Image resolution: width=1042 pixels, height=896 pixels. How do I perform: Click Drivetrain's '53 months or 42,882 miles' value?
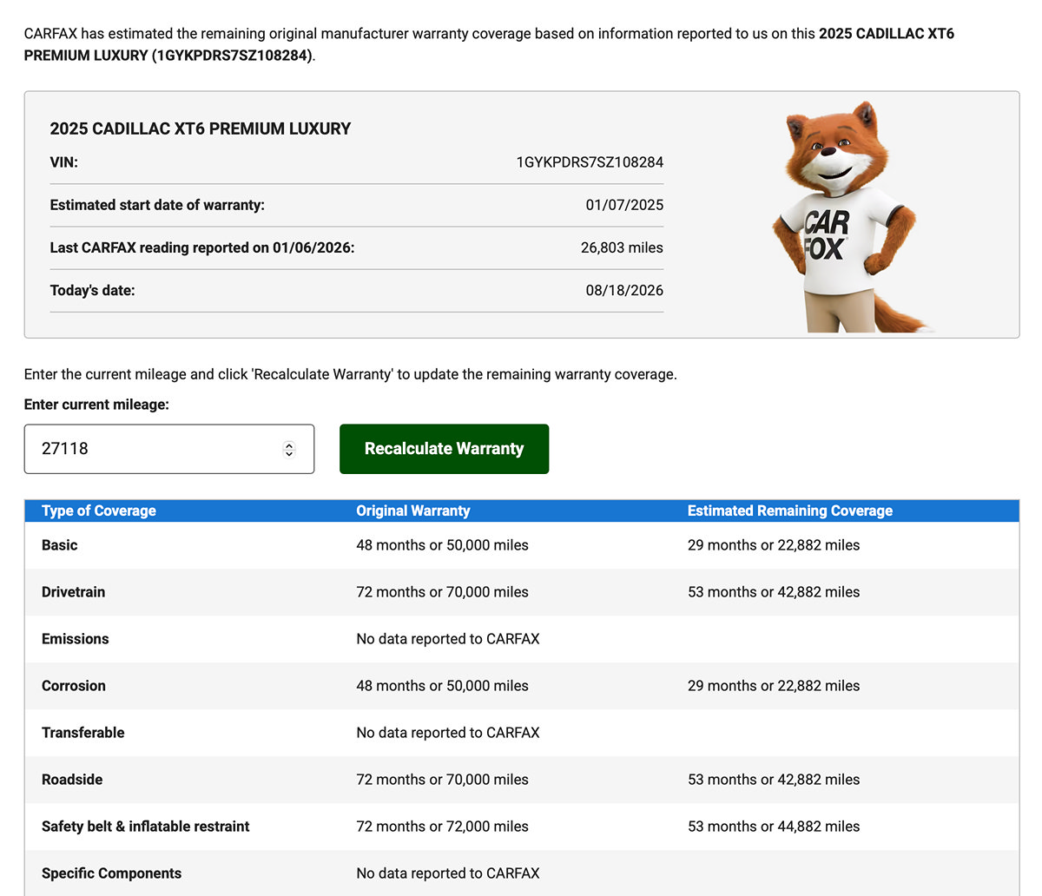[774, 592]
